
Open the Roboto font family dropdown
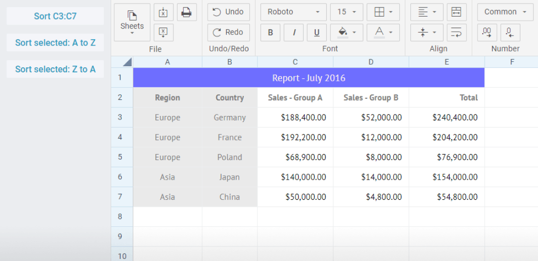pos(294,13)
